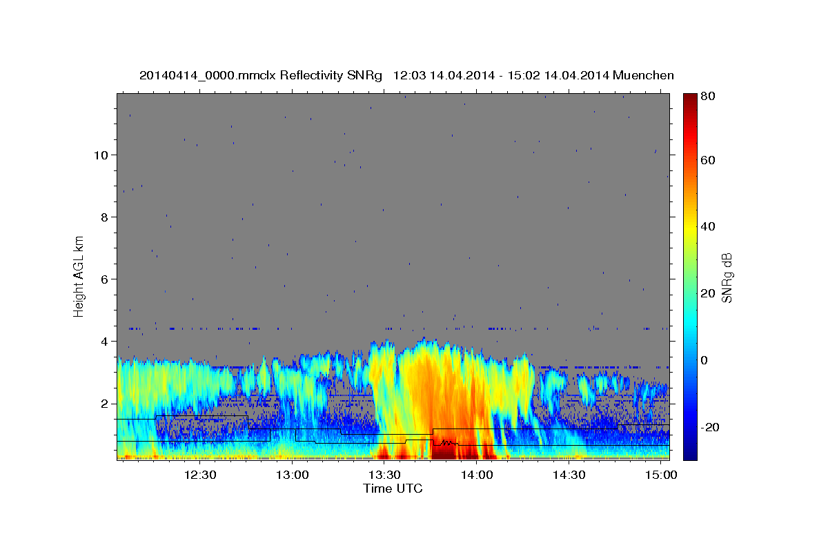Click the "SNRg dB" colorbar label
The image size is (828, 552).
pos(727,276)
